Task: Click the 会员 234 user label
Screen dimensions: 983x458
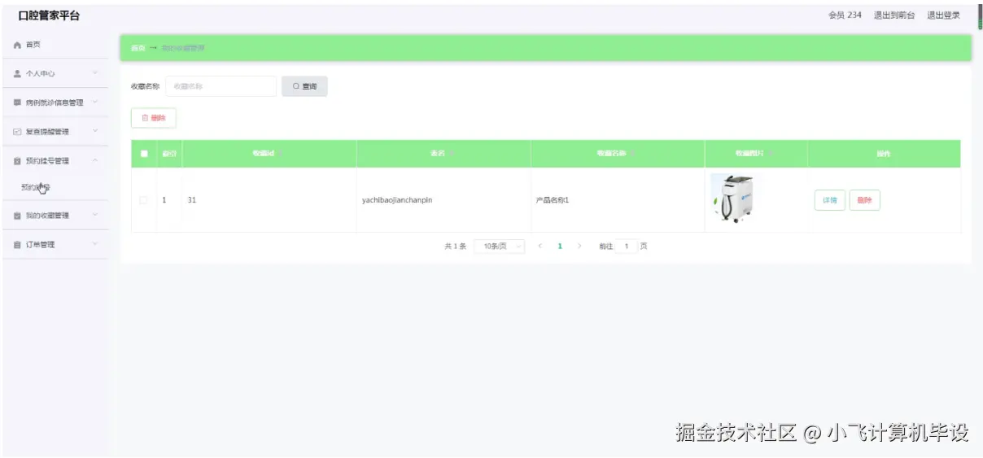Action: click(845, 15)
